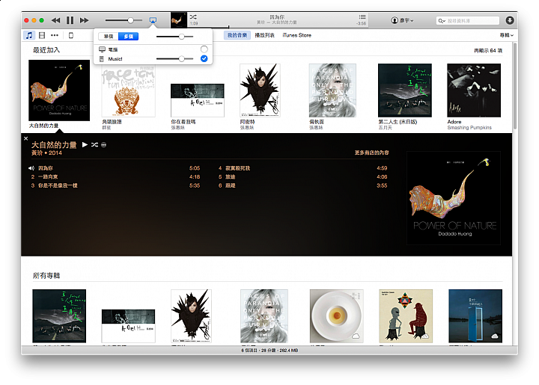Click the playback progress bar
The width and height of the screenshot is (539, 385).
[x=277, y=27]
